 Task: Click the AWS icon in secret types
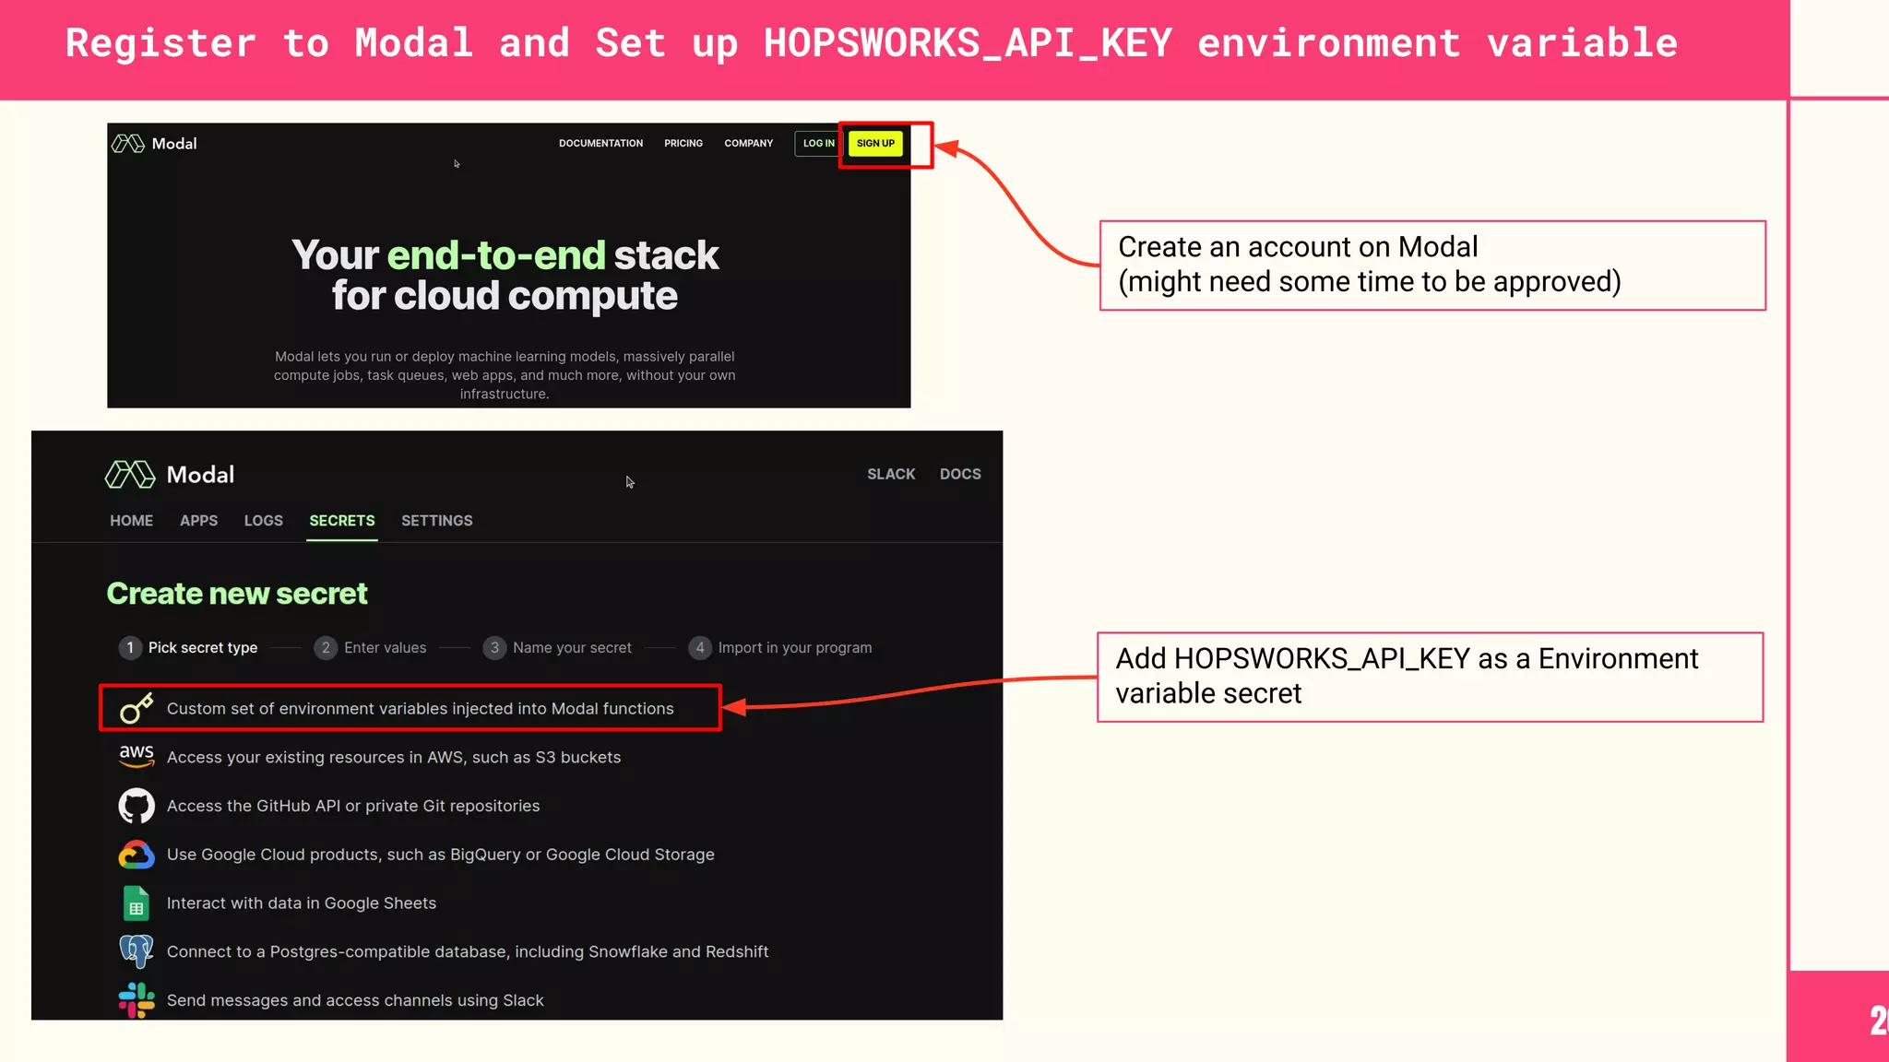coord(137,757)
